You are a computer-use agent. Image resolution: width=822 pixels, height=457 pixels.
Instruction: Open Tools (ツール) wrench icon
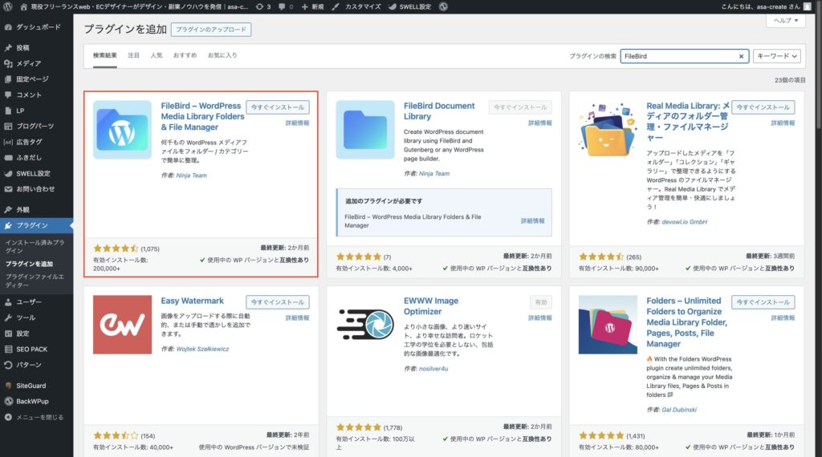coord(8,317)
